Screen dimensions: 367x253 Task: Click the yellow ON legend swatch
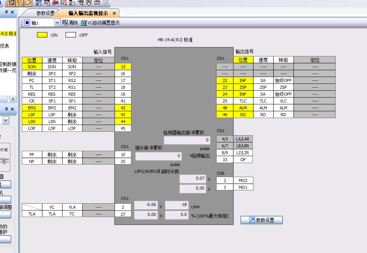click(42, 35)
